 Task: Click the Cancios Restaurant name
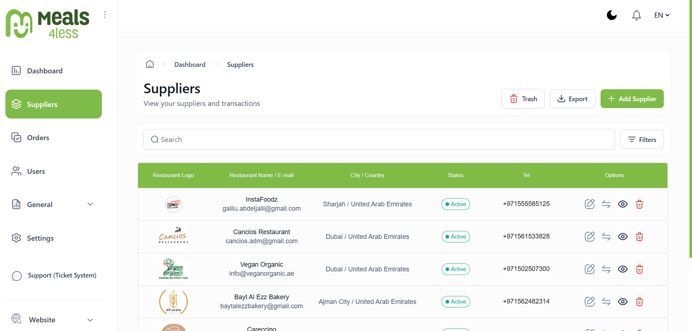(262, 232)
